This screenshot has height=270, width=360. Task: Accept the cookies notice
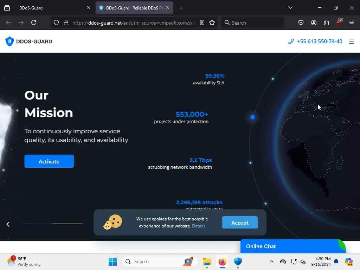(x=240, y=223)
